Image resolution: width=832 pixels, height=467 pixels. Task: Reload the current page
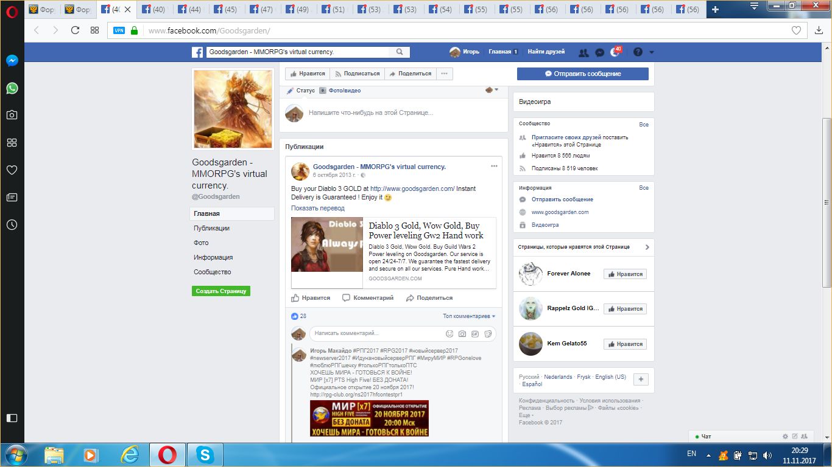pos(75,30)
